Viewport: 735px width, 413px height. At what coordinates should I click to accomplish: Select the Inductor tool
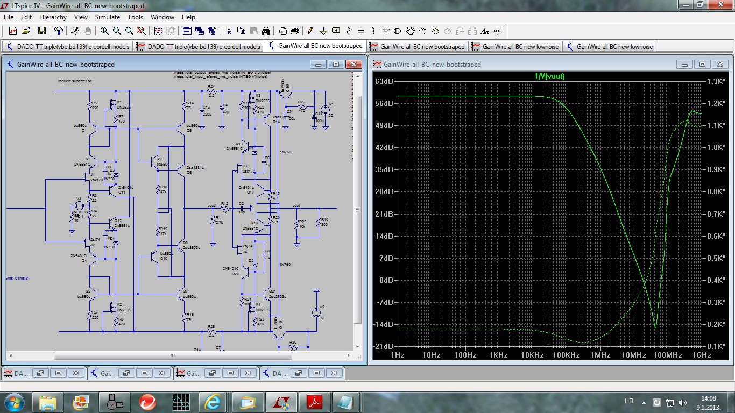click(373, 31)
